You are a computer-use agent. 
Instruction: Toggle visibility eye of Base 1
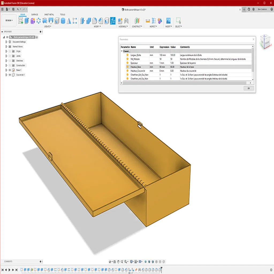click(10, 70)
